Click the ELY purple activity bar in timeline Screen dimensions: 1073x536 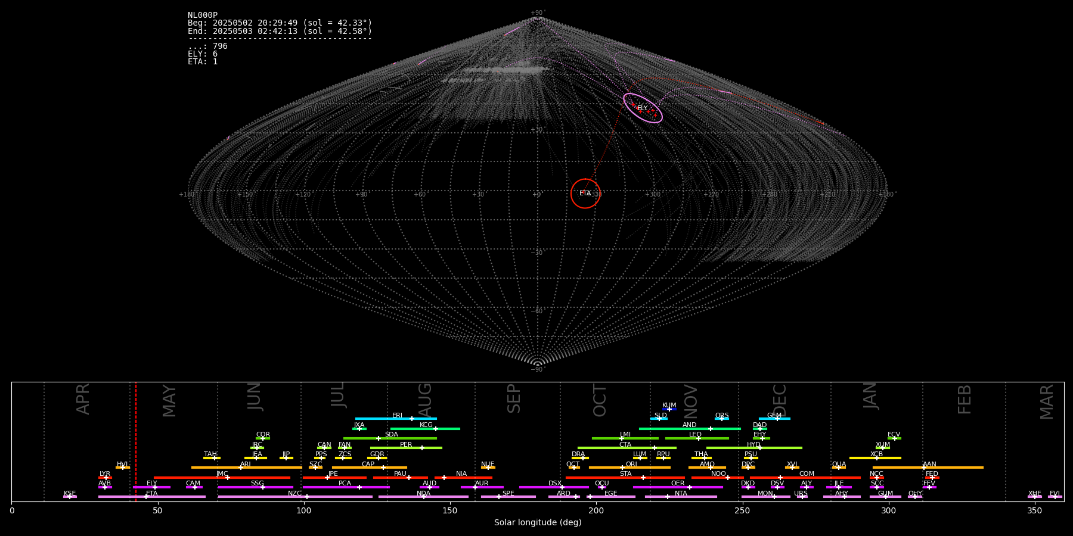tap(151, 487)
